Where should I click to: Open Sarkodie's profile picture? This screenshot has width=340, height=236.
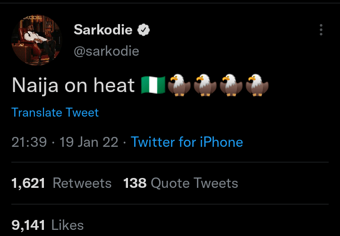pos(37,40)
